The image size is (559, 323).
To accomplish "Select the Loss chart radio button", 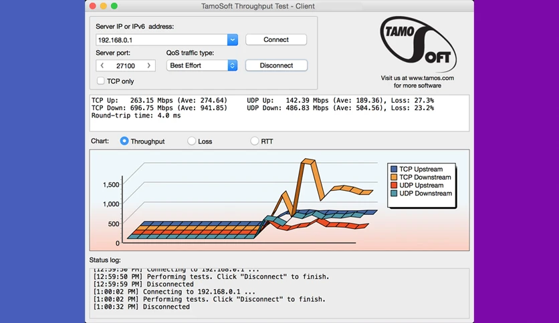I will pos(191,141).
